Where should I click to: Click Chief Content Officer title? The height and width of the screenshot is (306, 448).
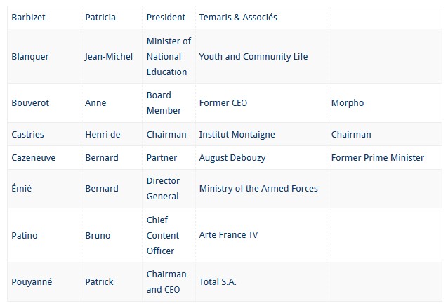pyautogui.click(x=163, y=236)
